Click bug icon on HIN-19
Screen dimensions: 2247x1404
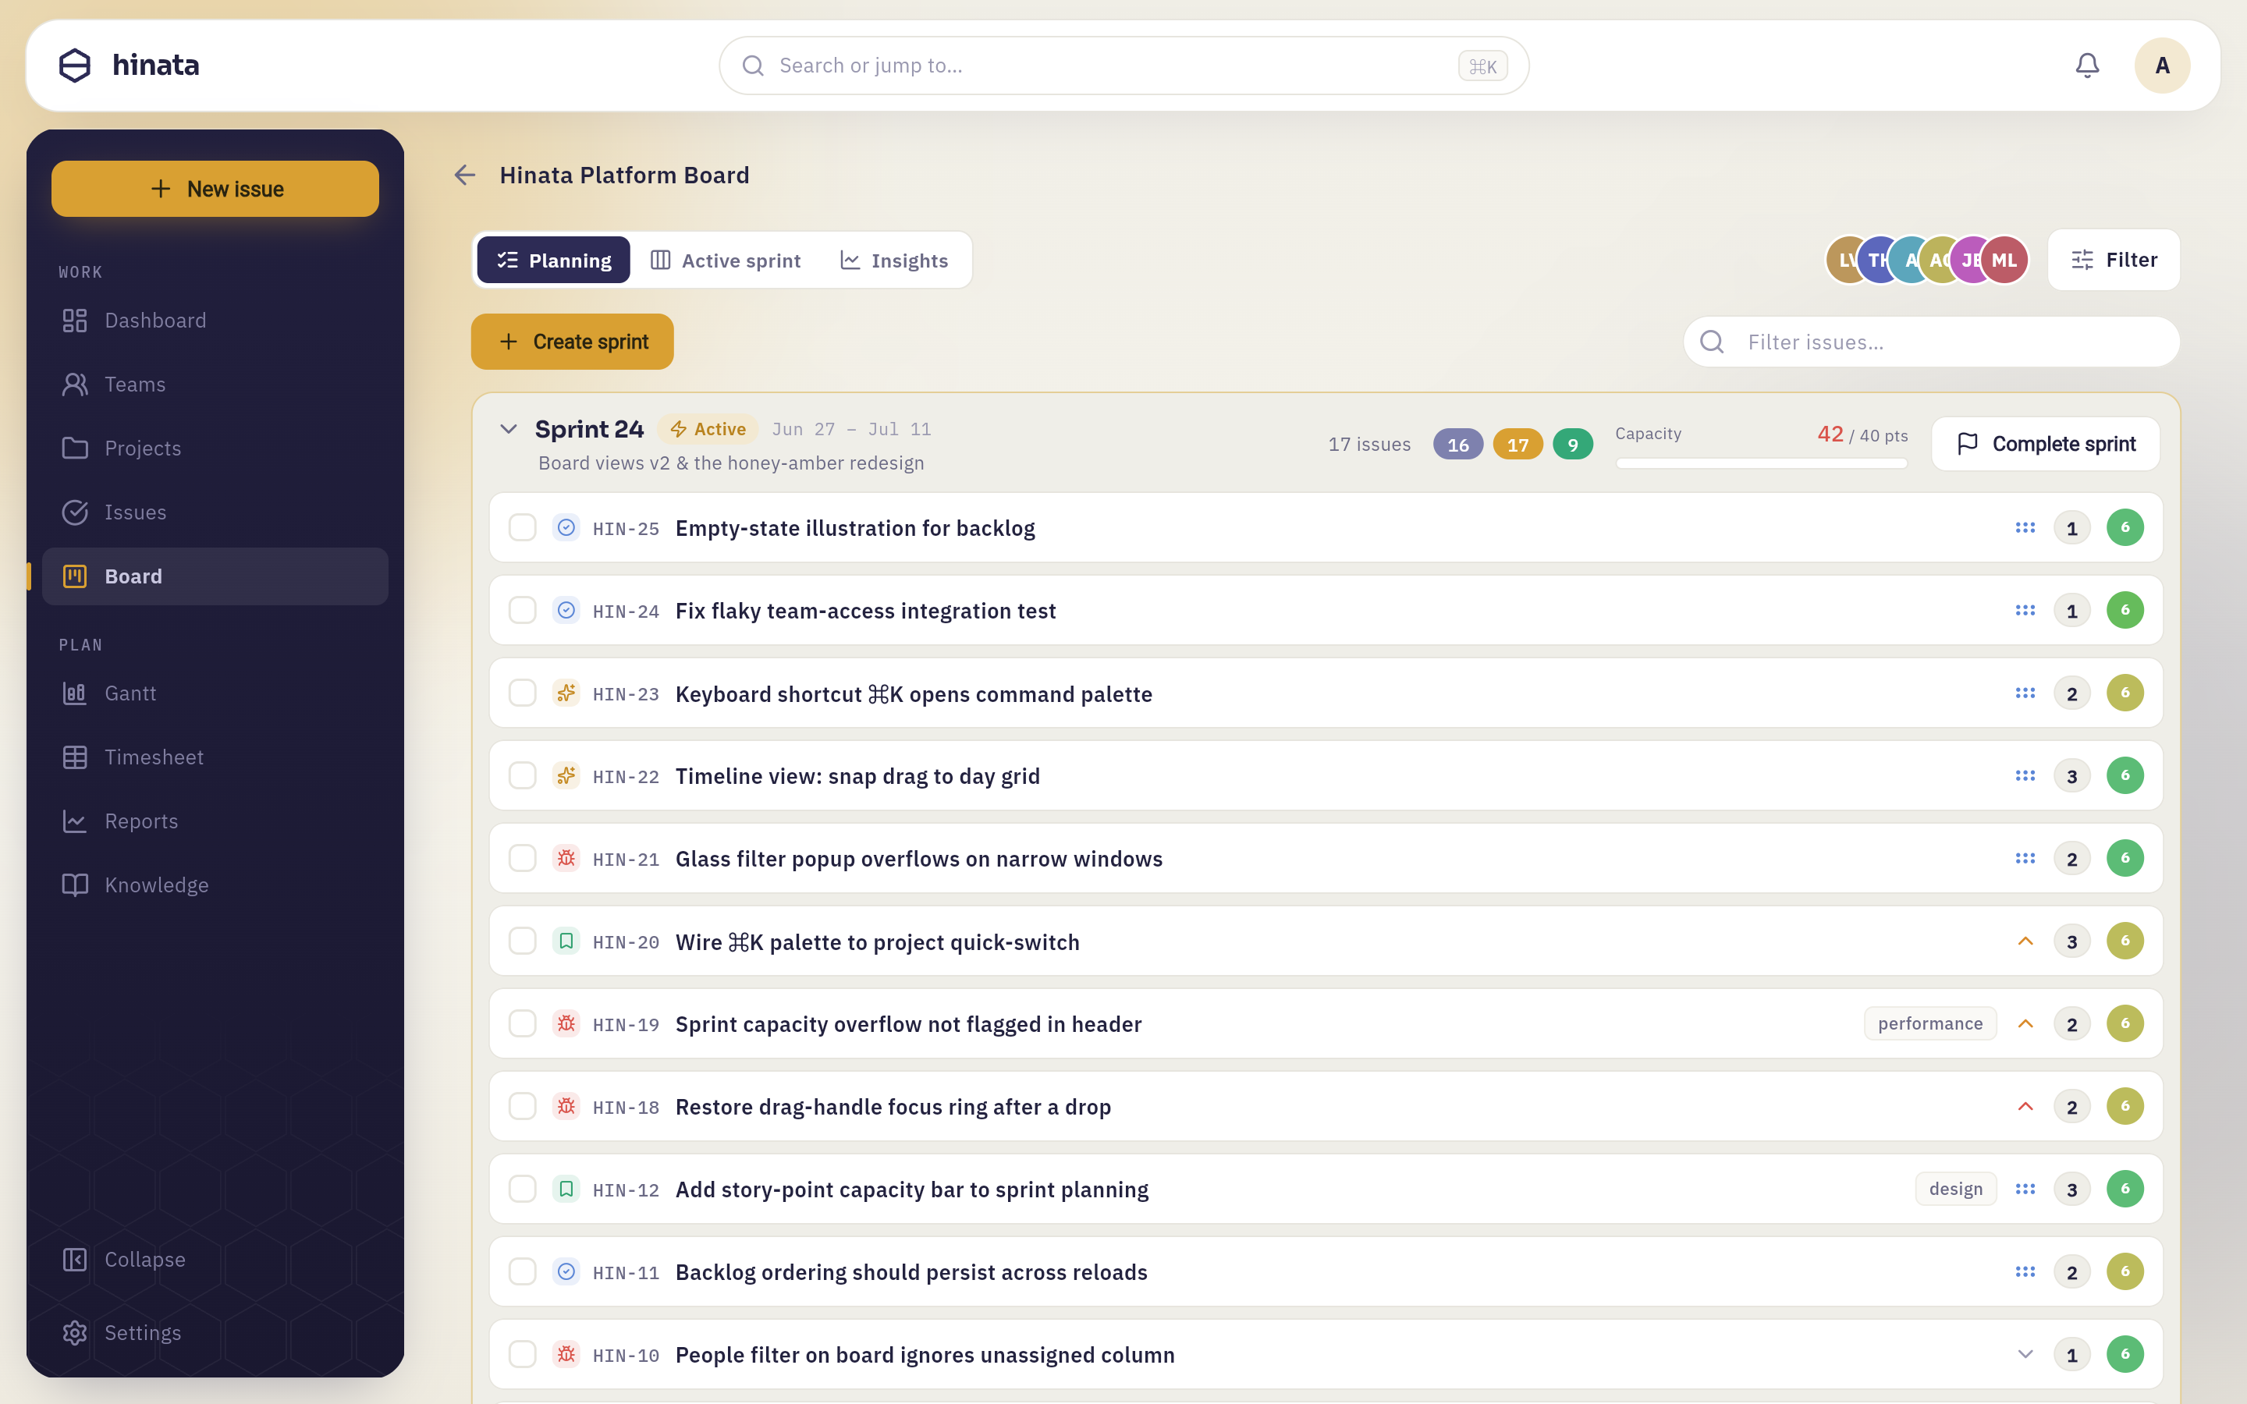[566, 1023]
